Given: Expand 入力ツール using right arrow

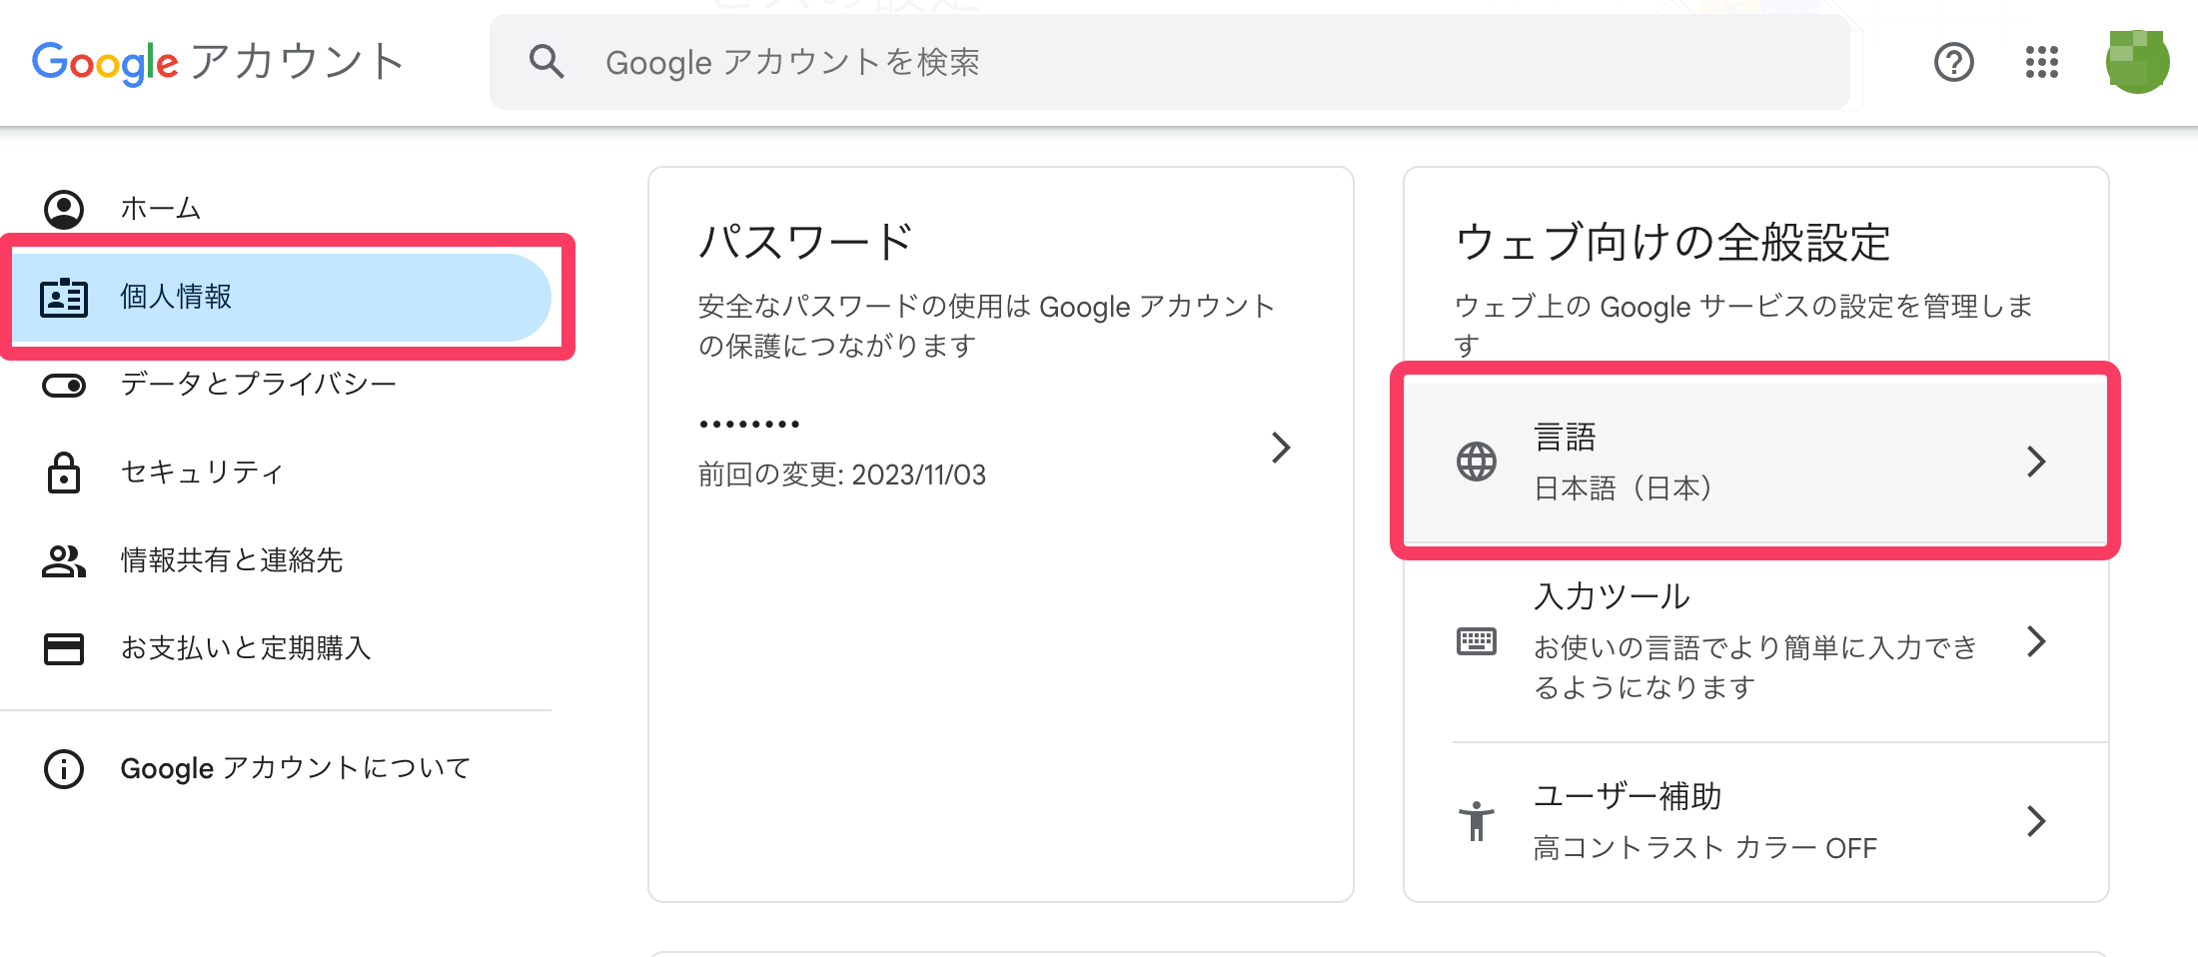Looking at the screenshot, I should coord(2036,641).
